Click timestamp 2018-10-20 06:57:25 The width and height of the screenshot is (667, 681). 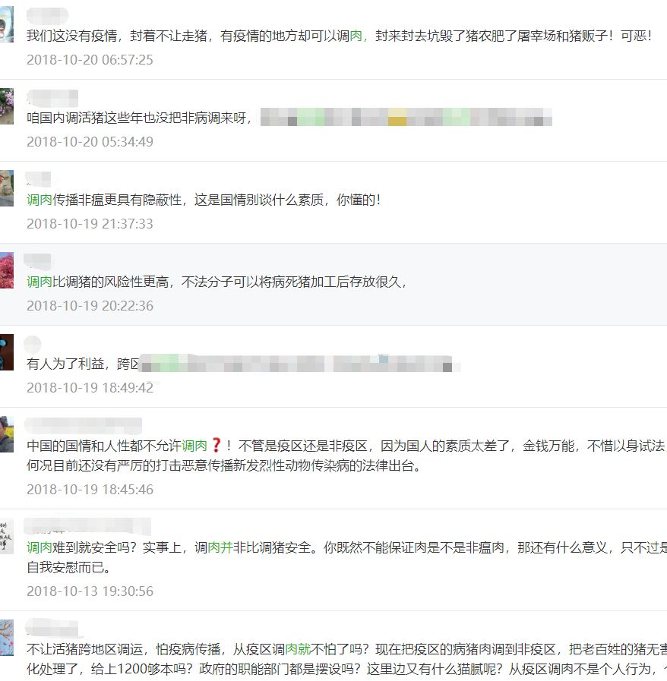pos(90,59)
